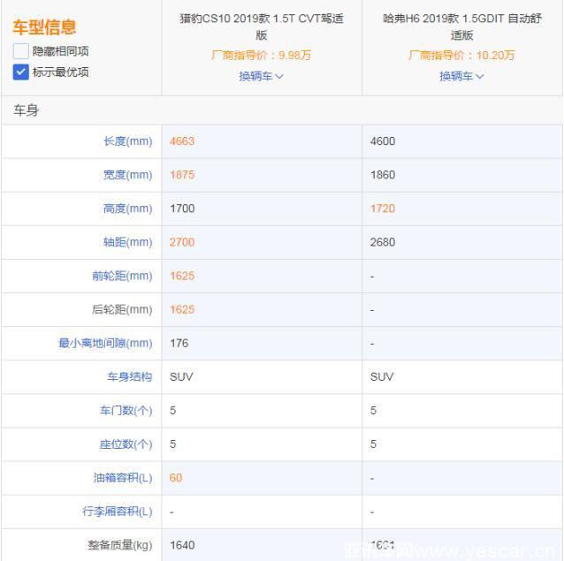Viewport: 564px width, 561px height.
Task: Click the 座位数(个) parameter link
Action: [x=126, y=444]
